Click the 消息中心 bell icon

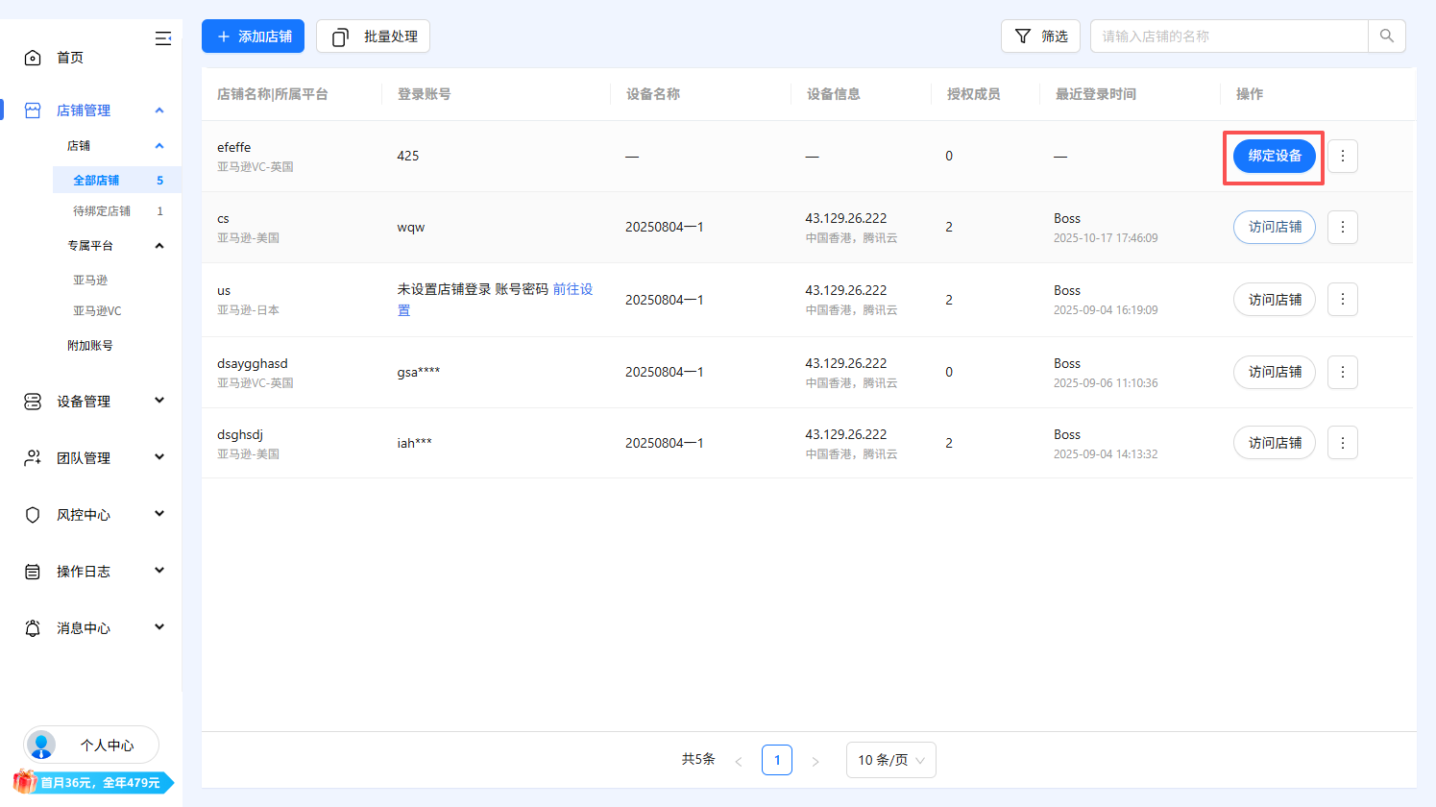[32, 627]
